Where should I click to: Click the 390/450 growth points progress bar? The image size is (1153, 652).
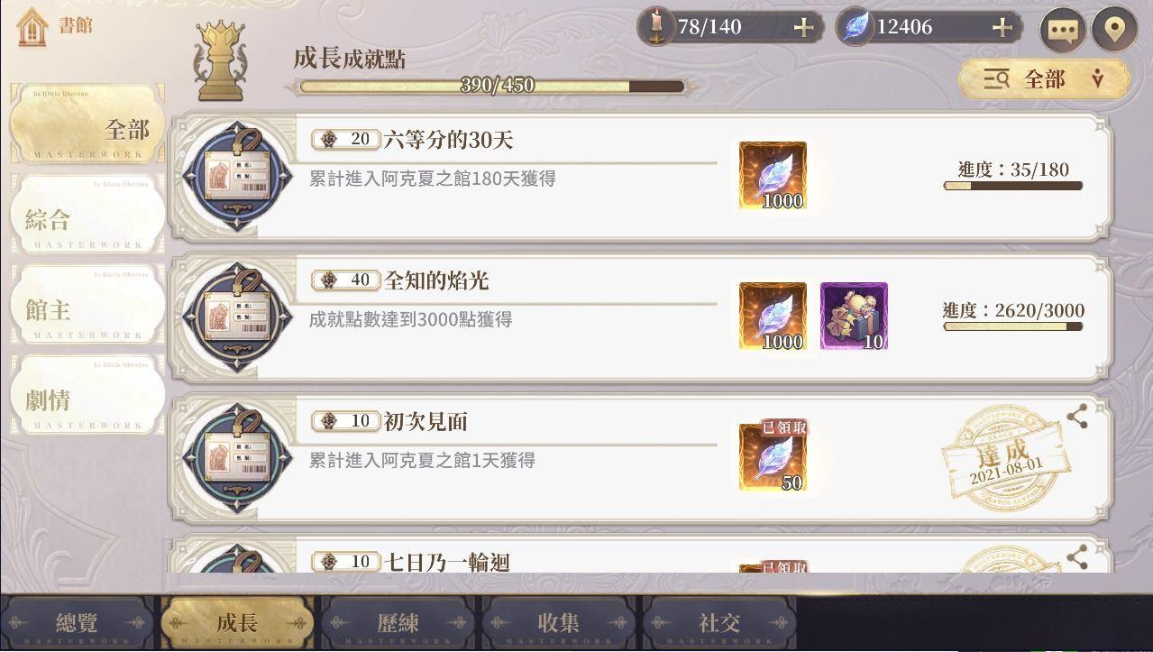click(x=491, y=87)
